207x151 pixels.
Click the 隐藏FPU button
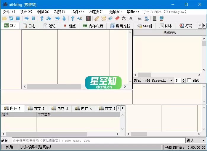click(170, 33)
